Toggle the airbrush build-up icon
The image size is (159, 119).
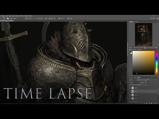point(46,19)
